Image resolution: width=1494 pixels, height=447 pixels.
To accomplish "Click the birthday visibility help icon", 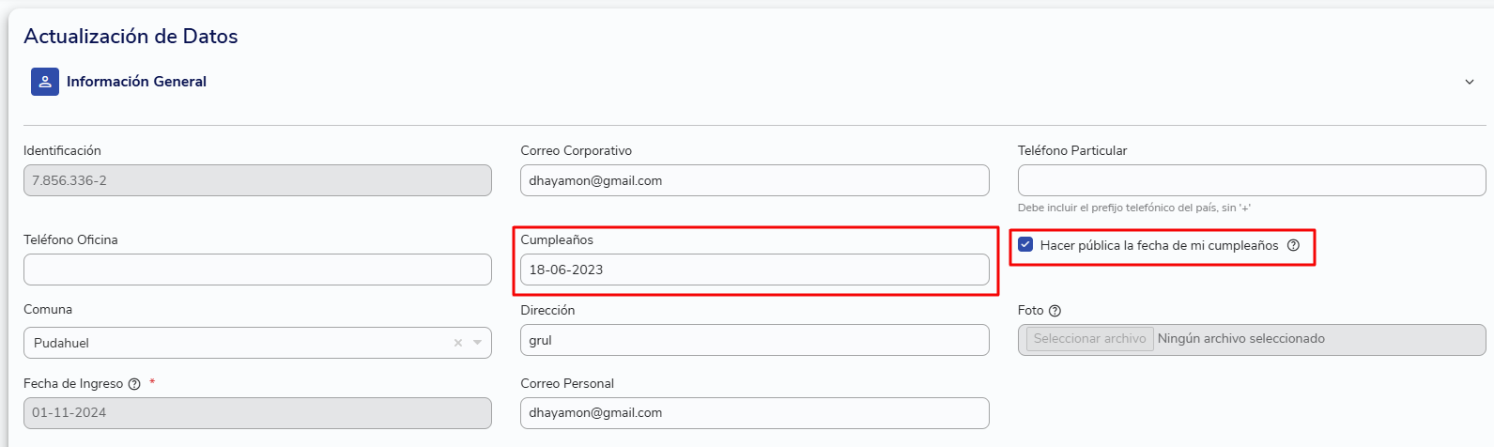I will point(1293,245).
